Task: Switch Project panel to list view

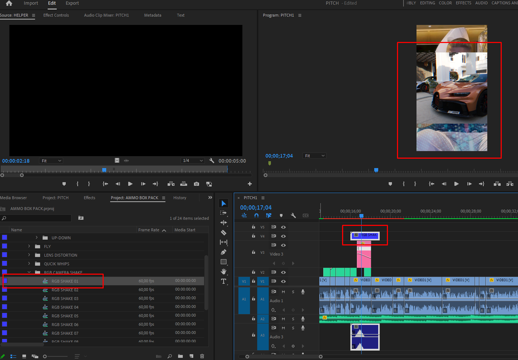Action: (x=13, y=356)
